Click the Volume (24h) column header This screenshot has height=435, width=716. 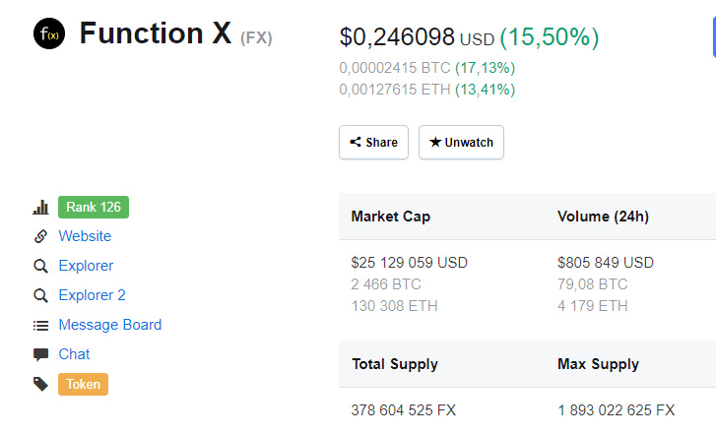pos(603,217)
